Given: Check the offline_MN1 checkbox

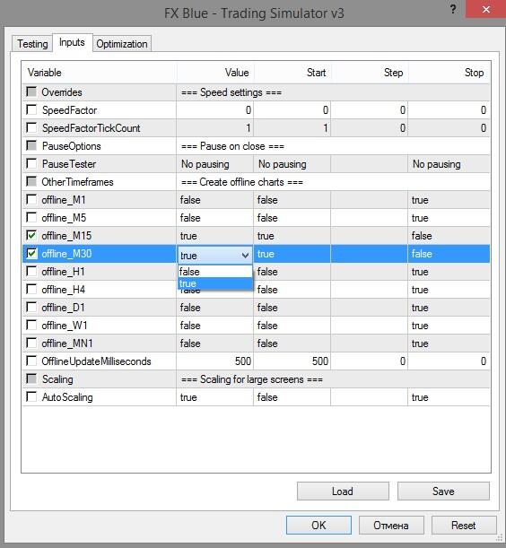Looking at the screenshot, I should click(x=31, y=343).
